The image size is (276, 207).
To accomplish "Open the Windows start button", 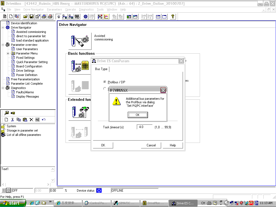I will [x=13, y=203].
